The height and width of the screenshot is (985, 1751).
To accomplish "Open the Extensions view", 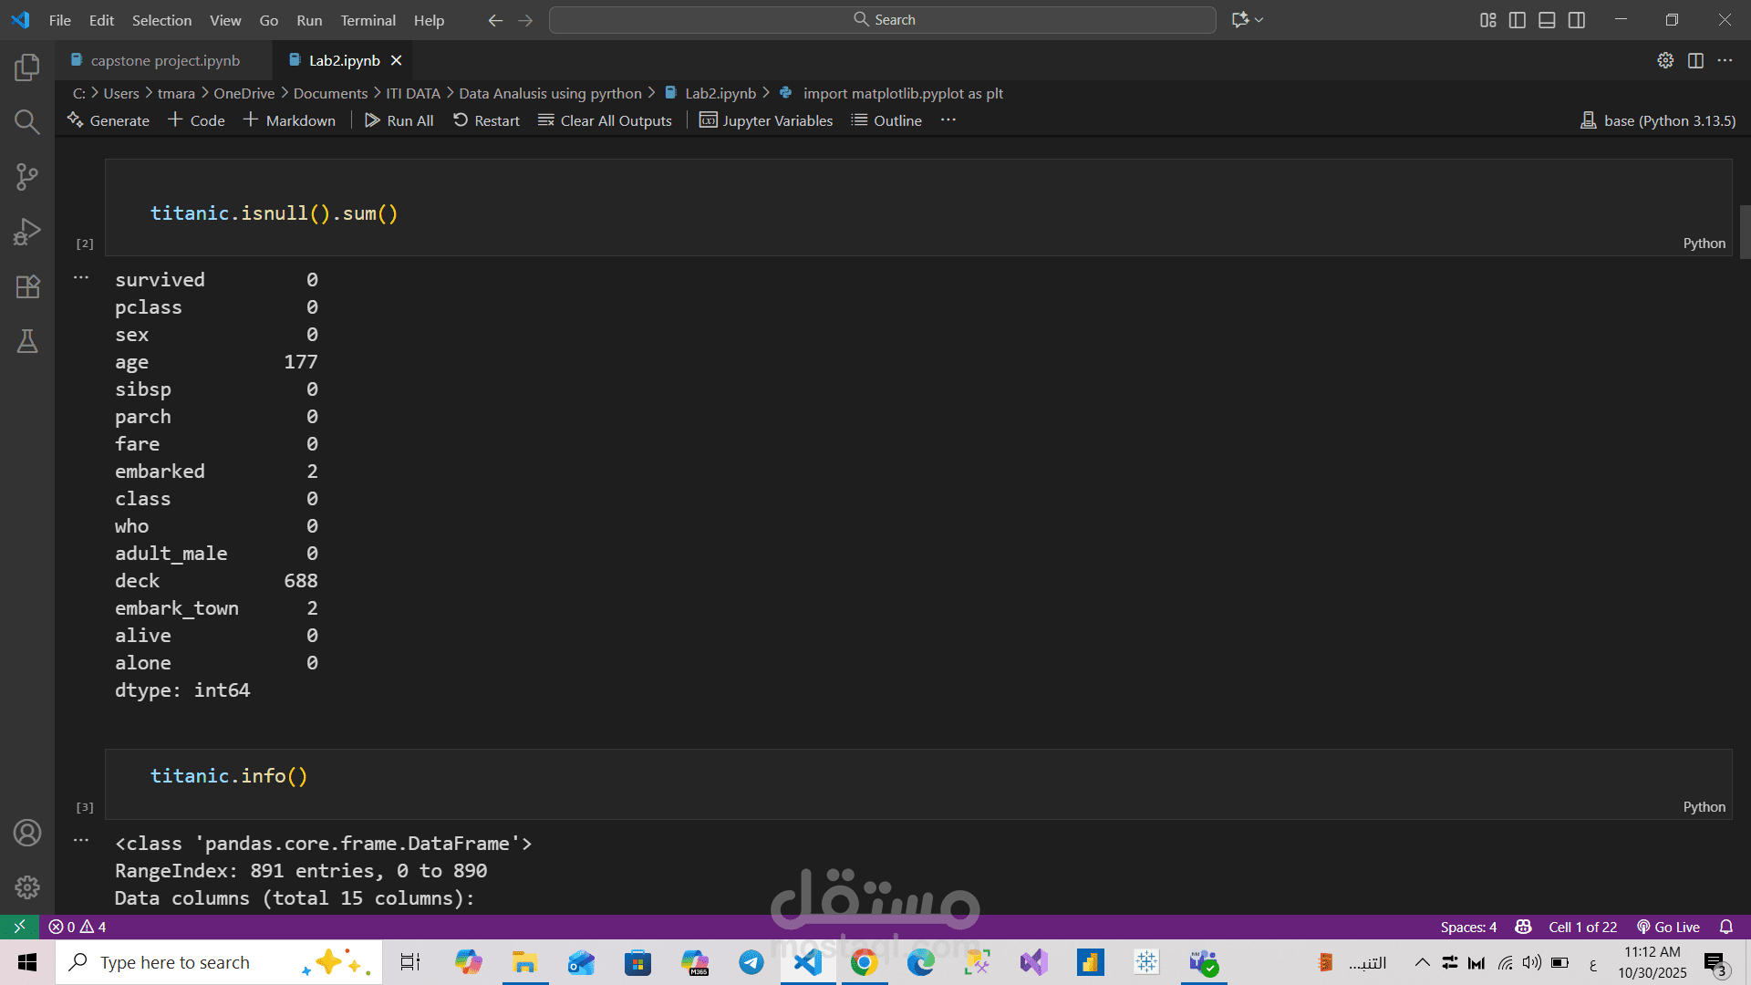I will (27, 286).
